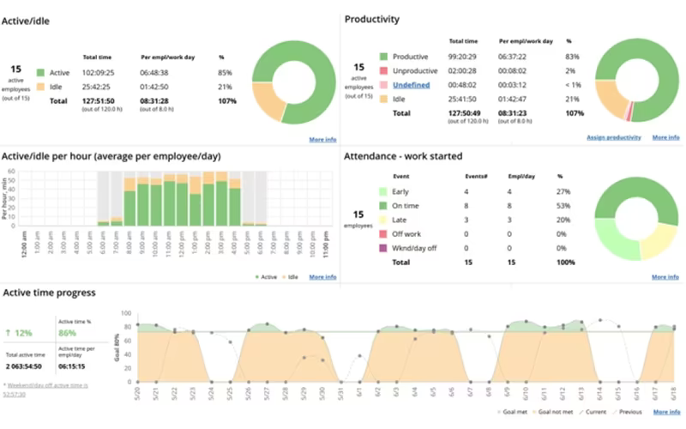Screen dimensions: 686x429
Task: Click pink Undefined legend swatch
Action: (383, 85)
